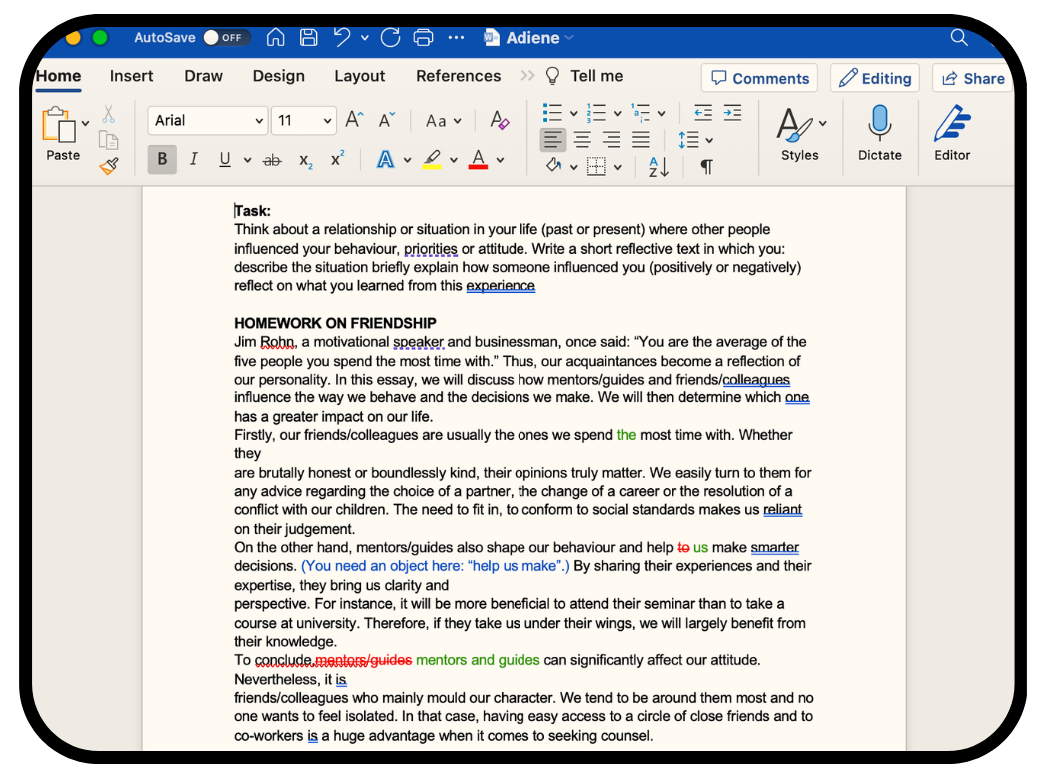Click the Dictate microphone icon

pyautogui.click(x=880, y=122)
